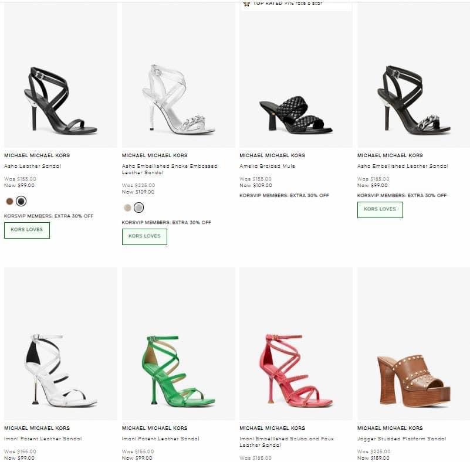The height and width of the screenshot is (462, 470).
Task: Open the black Asha Leather Sandal photo
Action: click(x=60, y=101)
